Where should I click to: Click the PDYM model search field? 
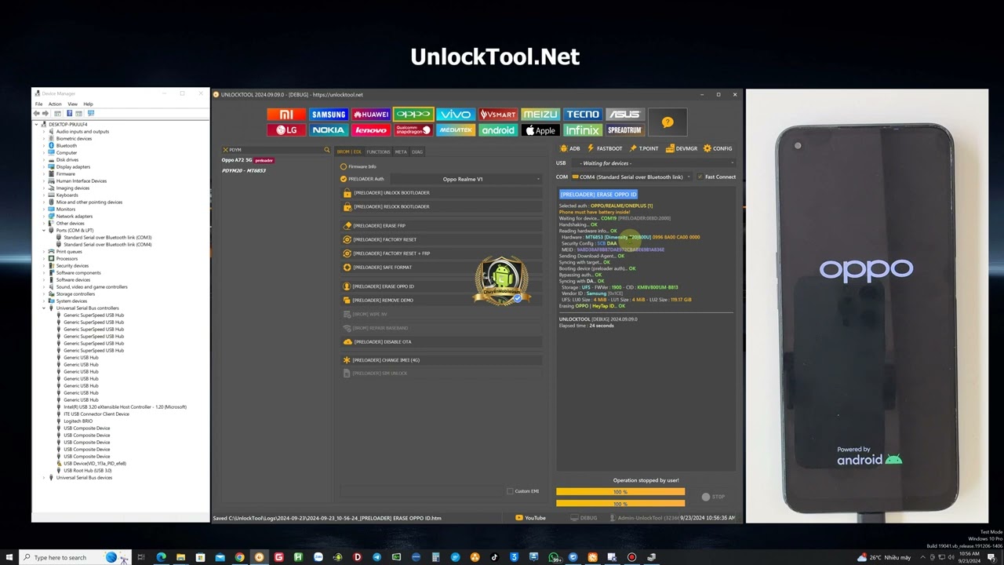[x=273, y=150]
